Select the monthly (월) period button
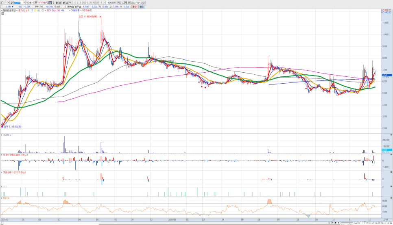 coord(57,2)
